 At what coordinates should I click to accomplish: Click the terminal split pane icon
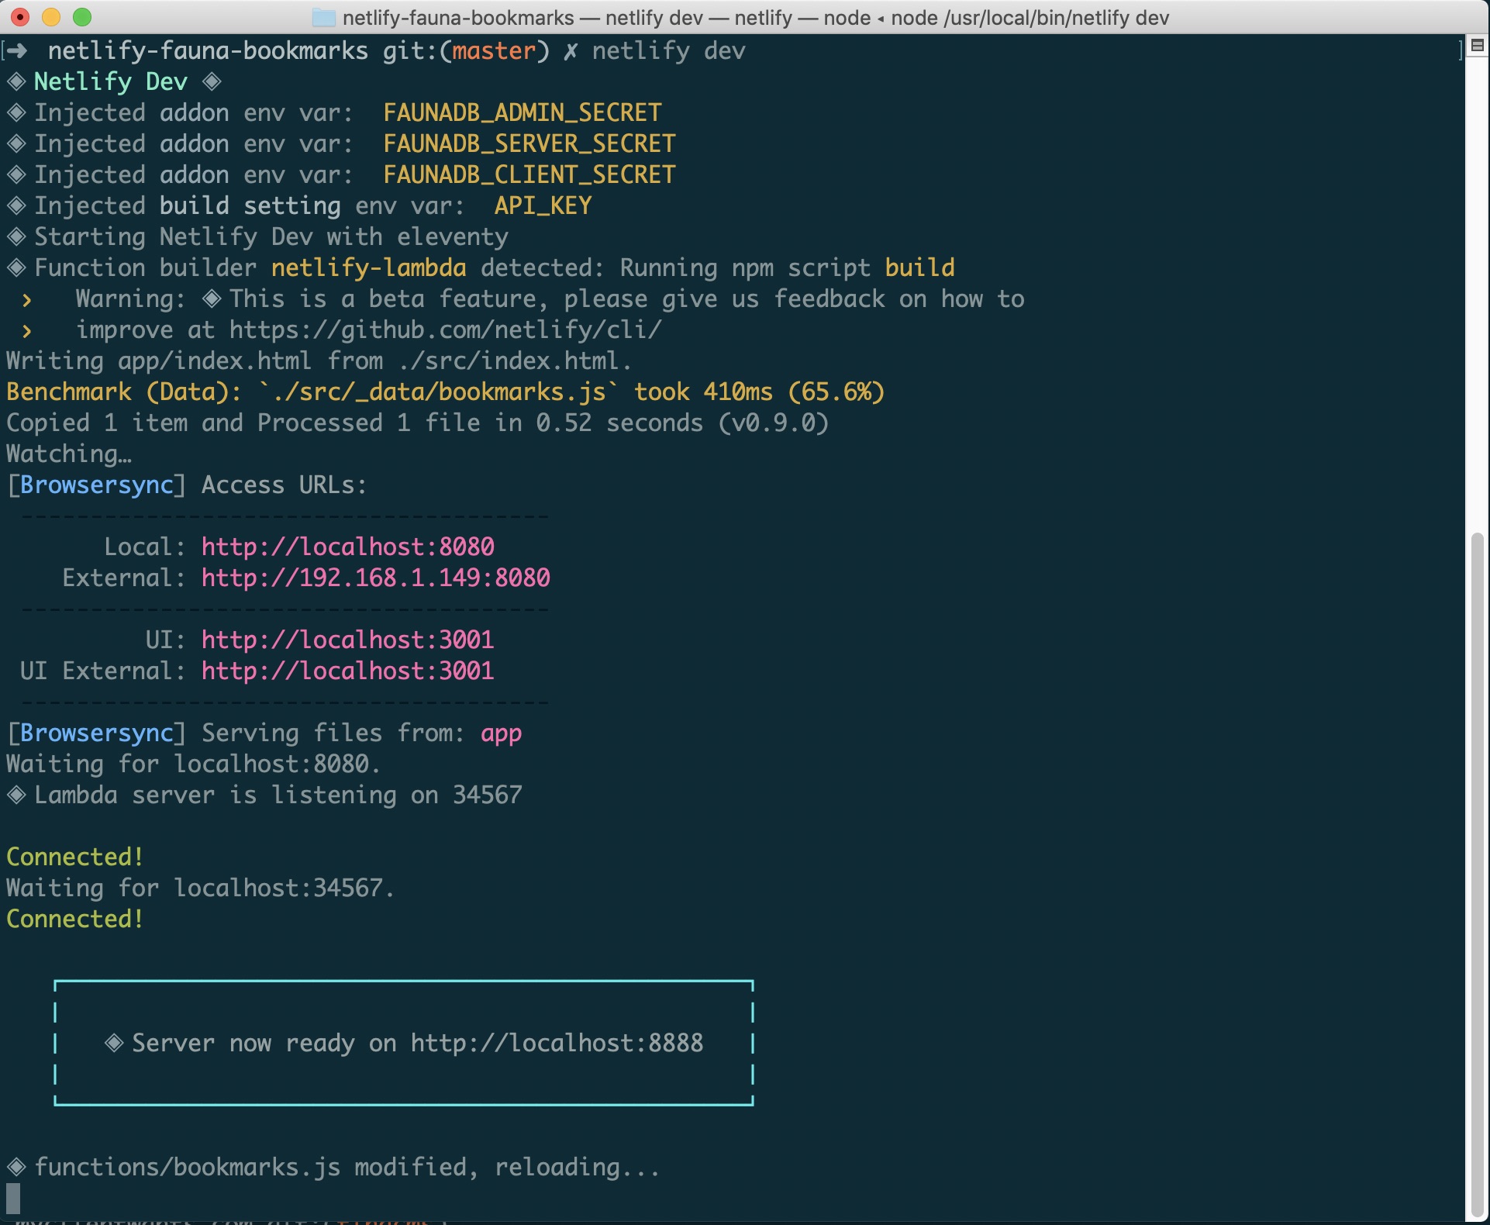pos(1478,45)
